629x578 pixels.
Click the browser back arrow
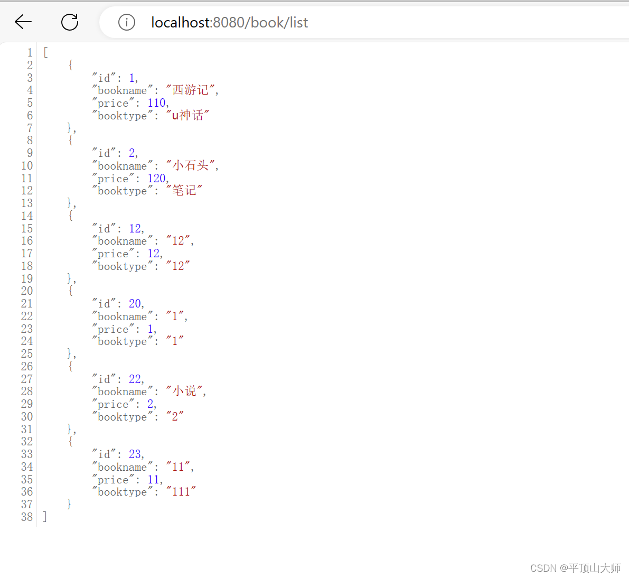[x=22, y=22]
